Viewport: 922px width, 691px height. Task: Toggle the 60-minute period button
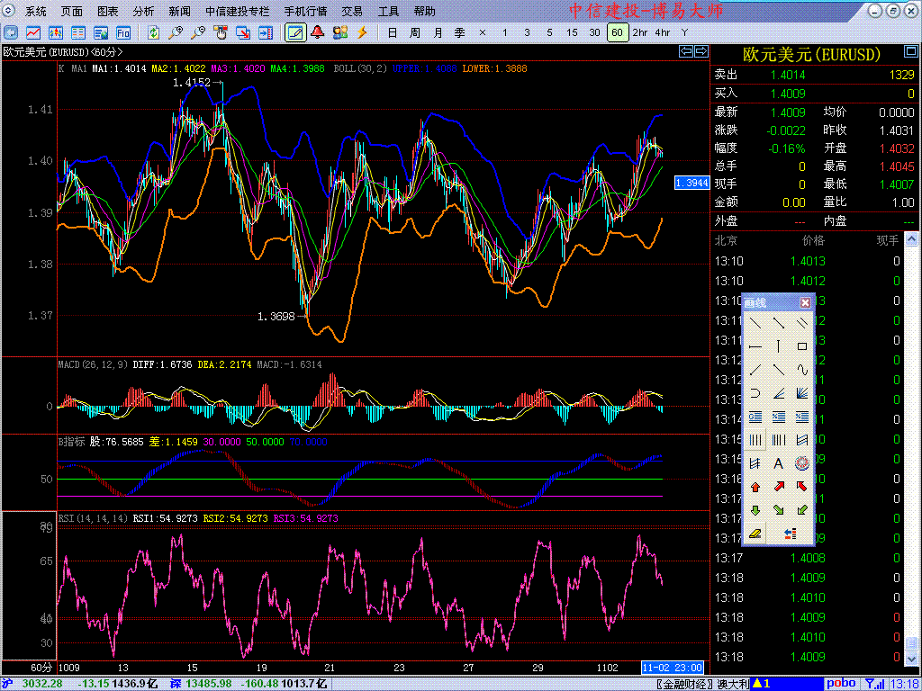617,32
